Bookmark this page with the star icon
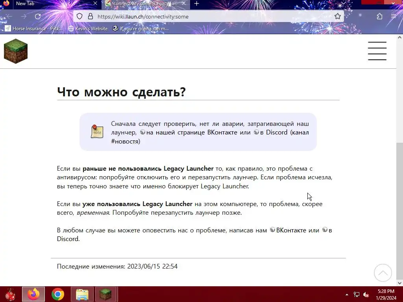 click(337, 17)
